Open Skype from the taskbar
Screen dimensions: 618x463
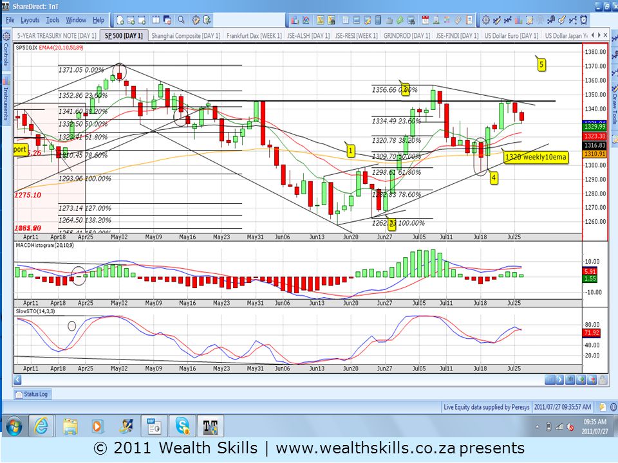(182, 426)
